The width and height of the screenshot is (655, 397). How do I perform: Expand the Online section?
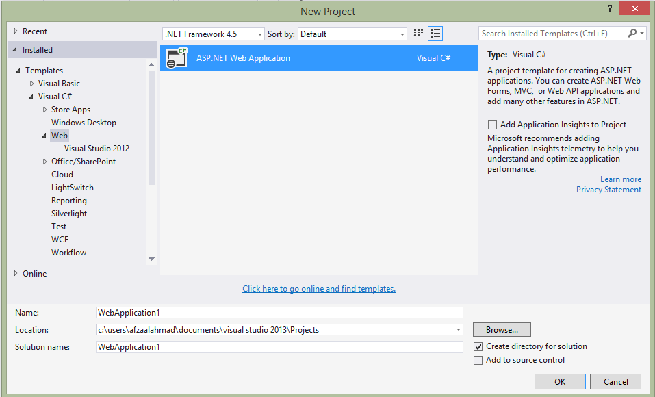(16, 273)
